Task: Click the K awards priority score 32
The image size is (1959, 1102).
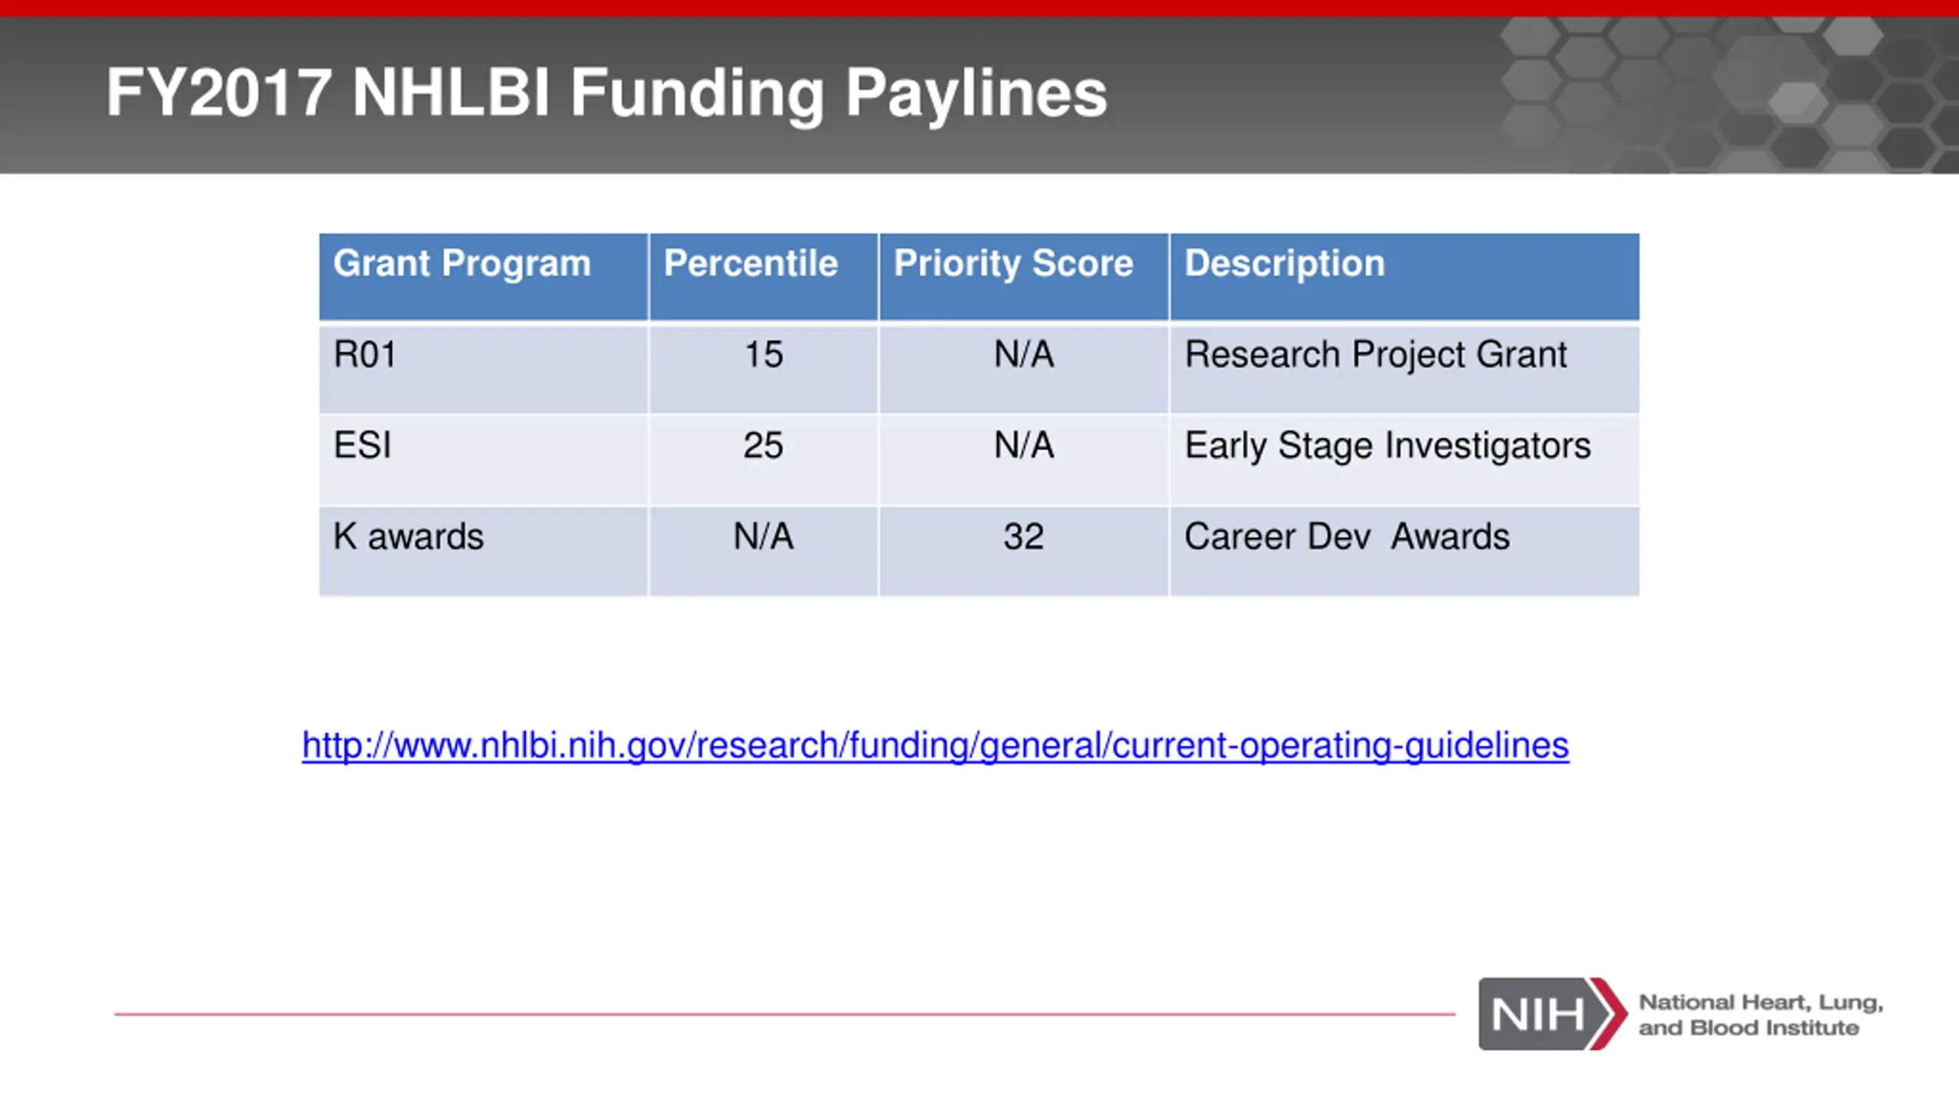Action: [x=1024, y=552]
